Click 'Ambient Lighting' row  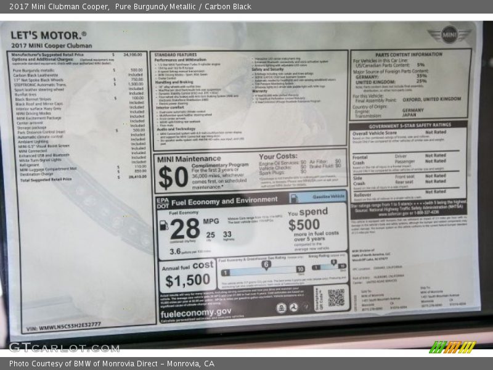point(82,142)
